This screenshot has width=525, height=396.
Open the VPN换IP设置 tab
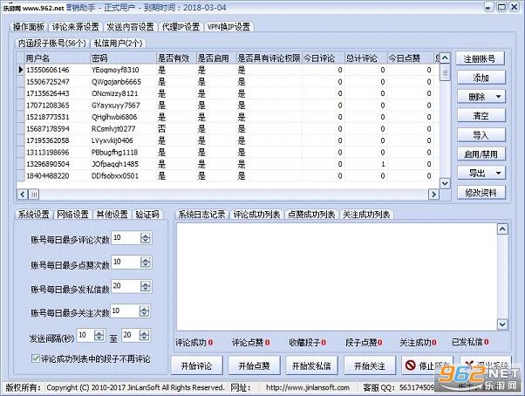[228, 27]
